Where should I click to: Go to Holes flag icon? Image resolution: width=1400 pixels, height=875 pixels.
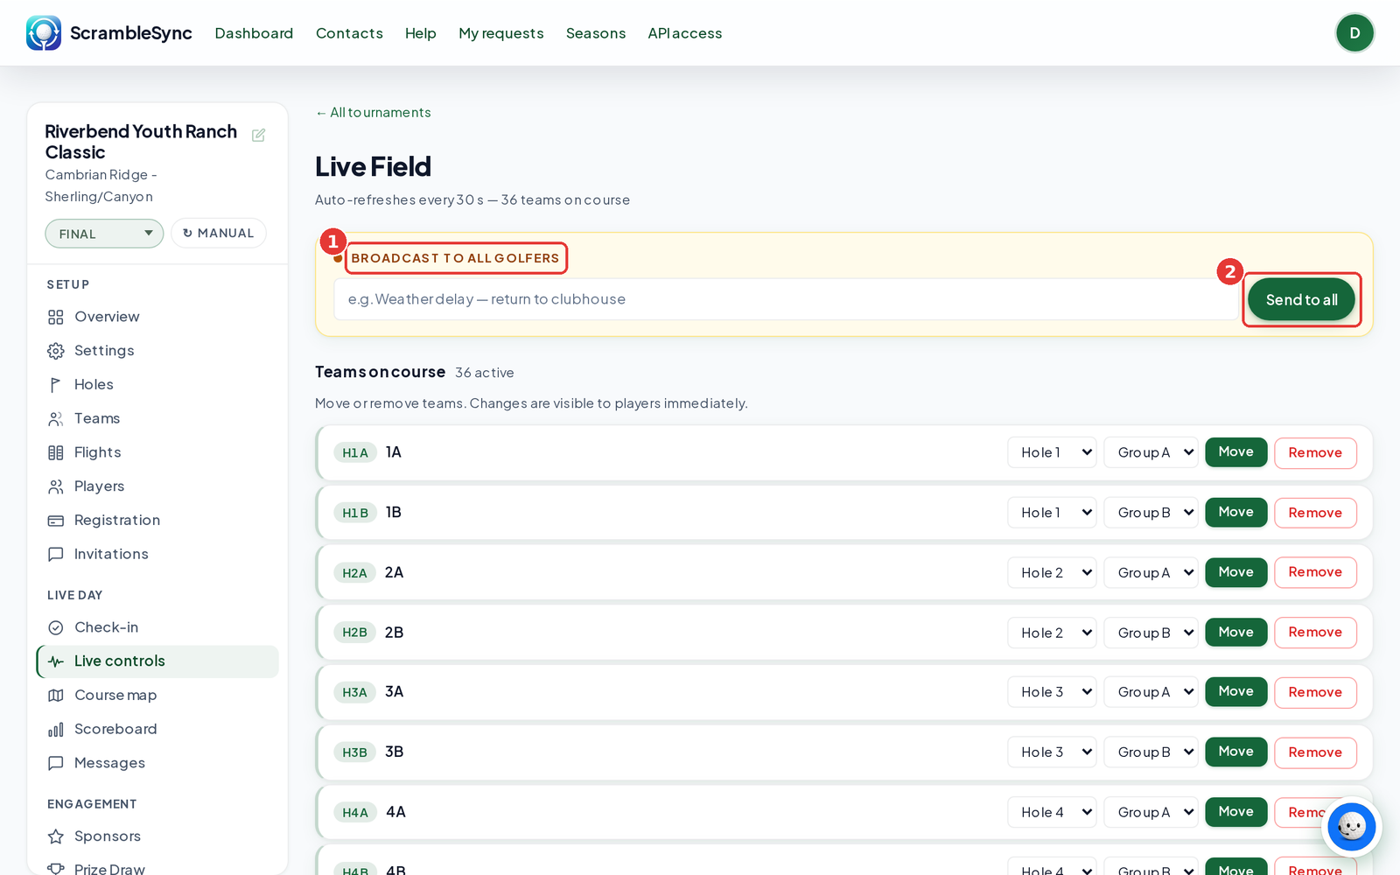(56, 385)
